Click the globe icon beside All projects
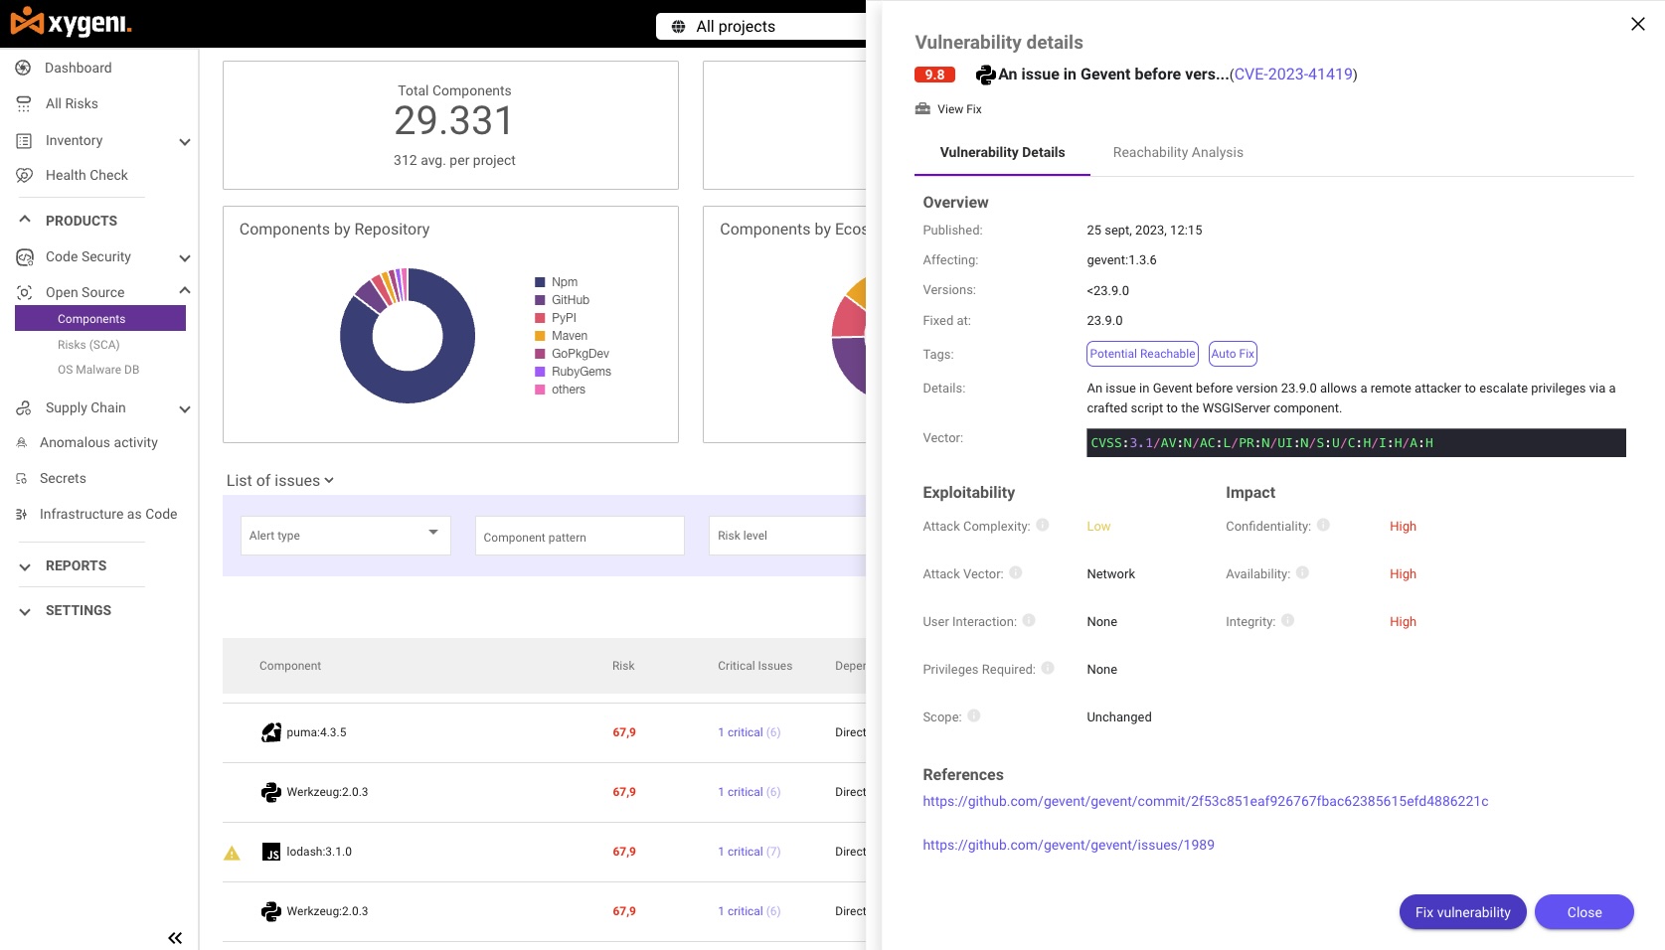Image resolution: width=1665 pixels, height=950 pixels. [678, 27]
